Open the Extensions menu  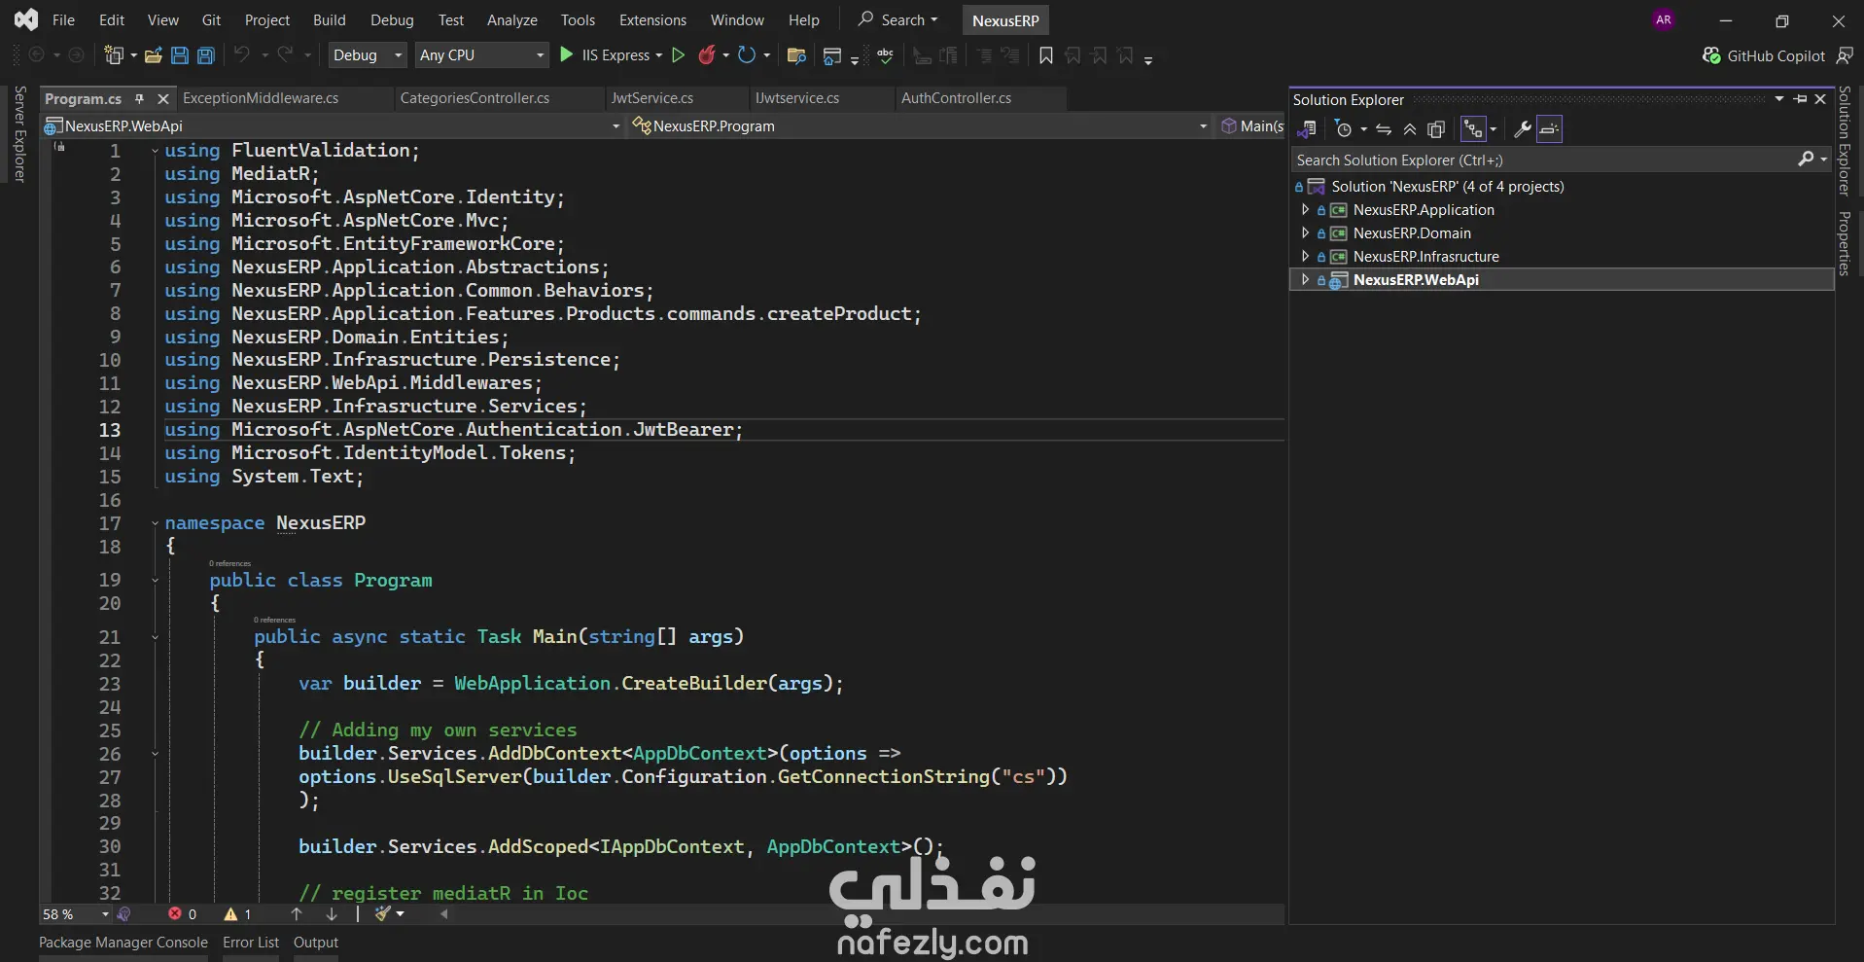point(652,19)
